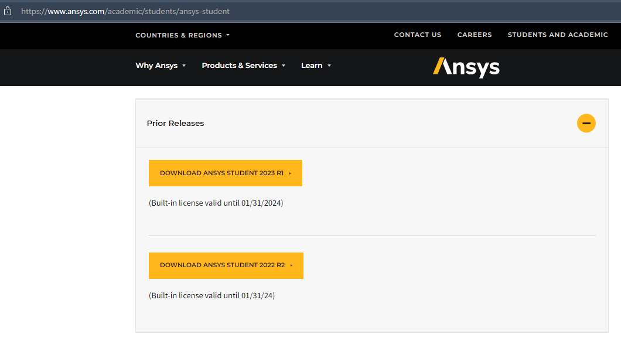The height and width of the screenshot is (341, 621).
Task: Click the caret beside Learn
Action: click(x=329, y=66)
